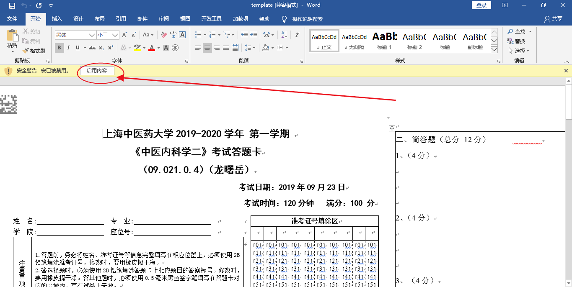The height and width of the screenshot is (287, 572).
Task: Expand the styles gallery more arrow
Action: (x=494, y=49)
